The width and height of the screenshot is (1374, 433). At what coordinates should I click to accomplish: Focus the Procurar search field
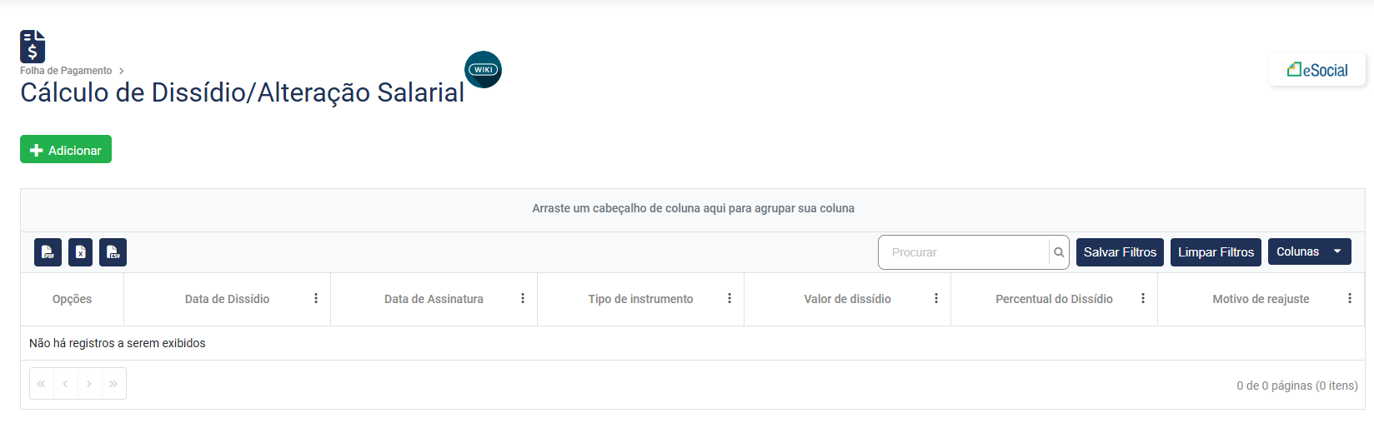964,252
